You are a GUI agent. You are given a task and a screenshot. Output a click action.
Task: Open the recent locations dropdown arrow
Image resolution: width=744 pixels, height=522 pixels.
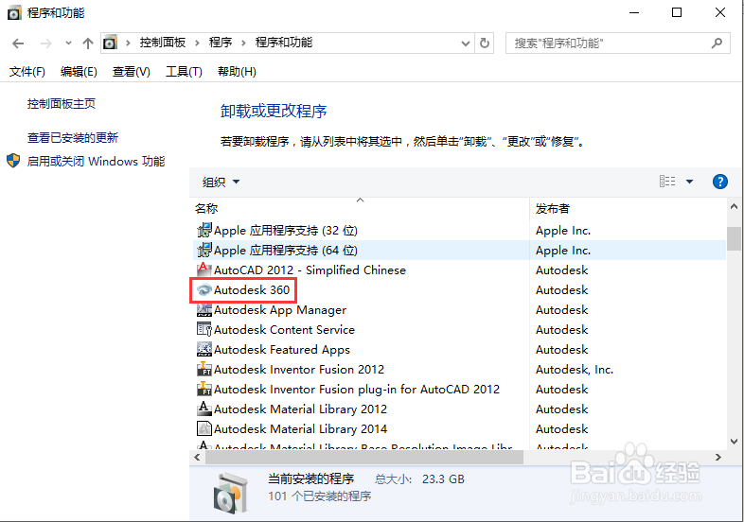point(68,43)
